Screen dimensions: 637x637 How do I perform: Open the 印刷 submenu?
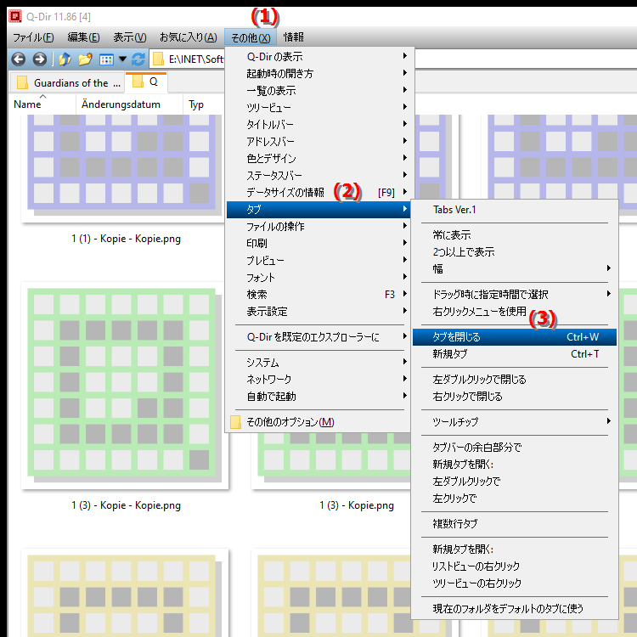[x=318, y=244]
